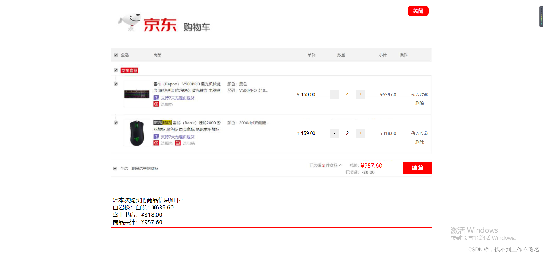Click 岛上书店：¥318.00 summary line
Image resolution: width=543 pixels, height=255 pixels.
click(x=137, y=215)
